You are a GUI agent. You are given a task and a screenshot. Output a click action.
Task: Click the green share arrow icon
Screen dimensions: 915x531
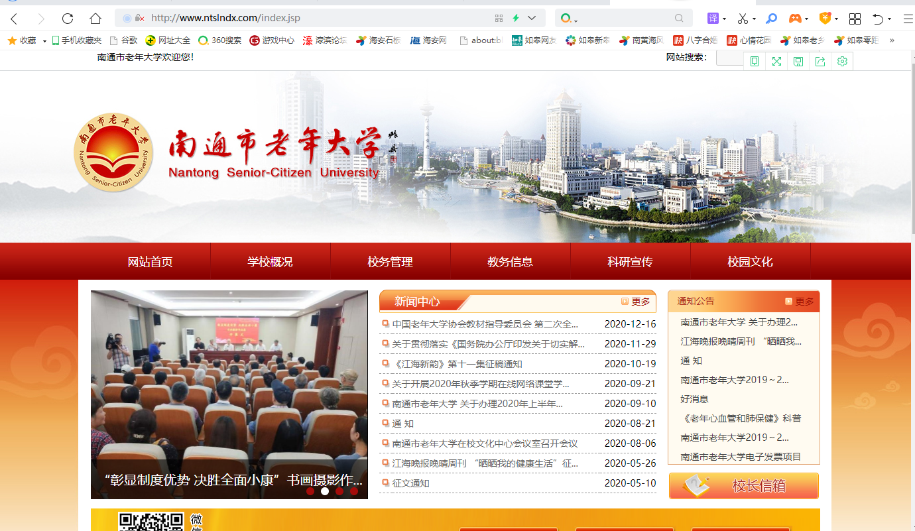point(820,61)
